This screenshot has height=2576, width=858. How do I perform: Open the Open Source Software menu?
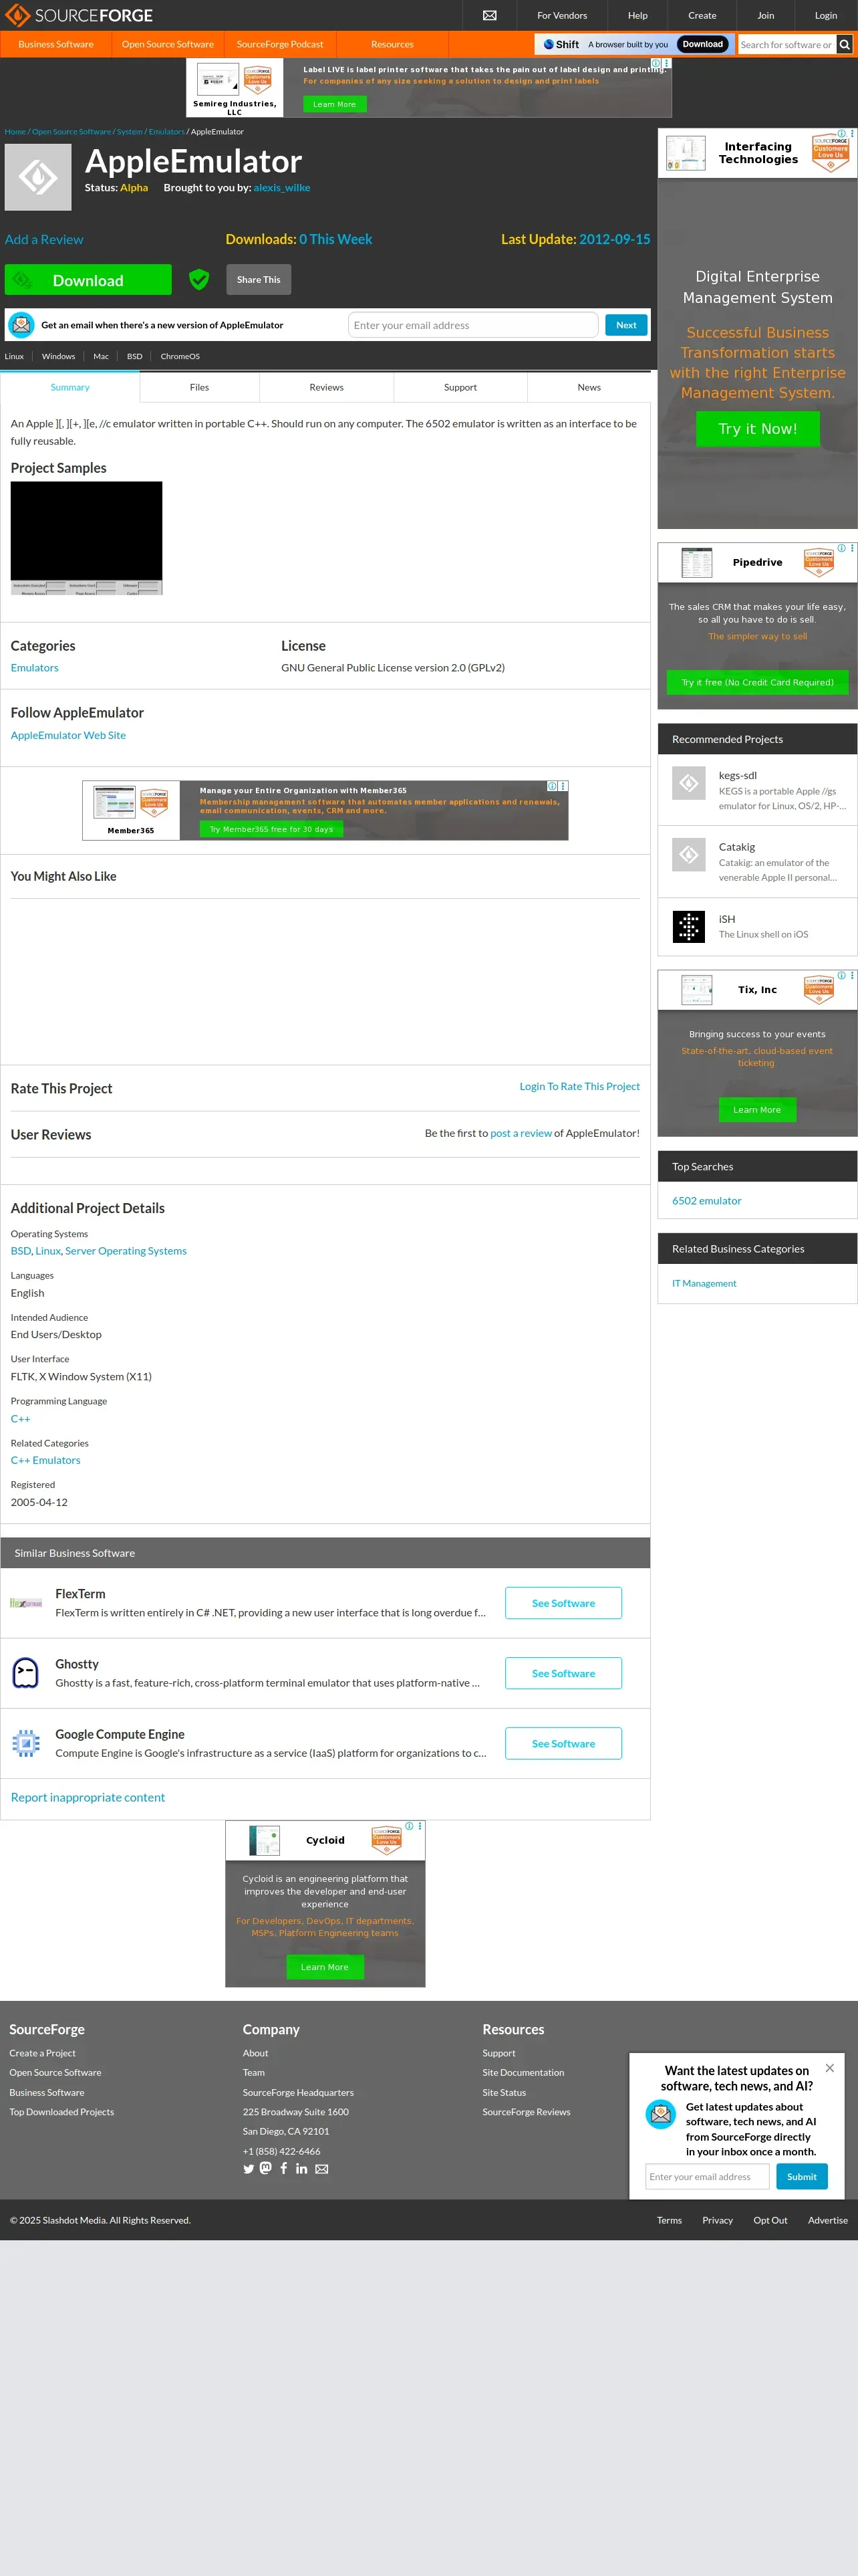coord(168,44)
